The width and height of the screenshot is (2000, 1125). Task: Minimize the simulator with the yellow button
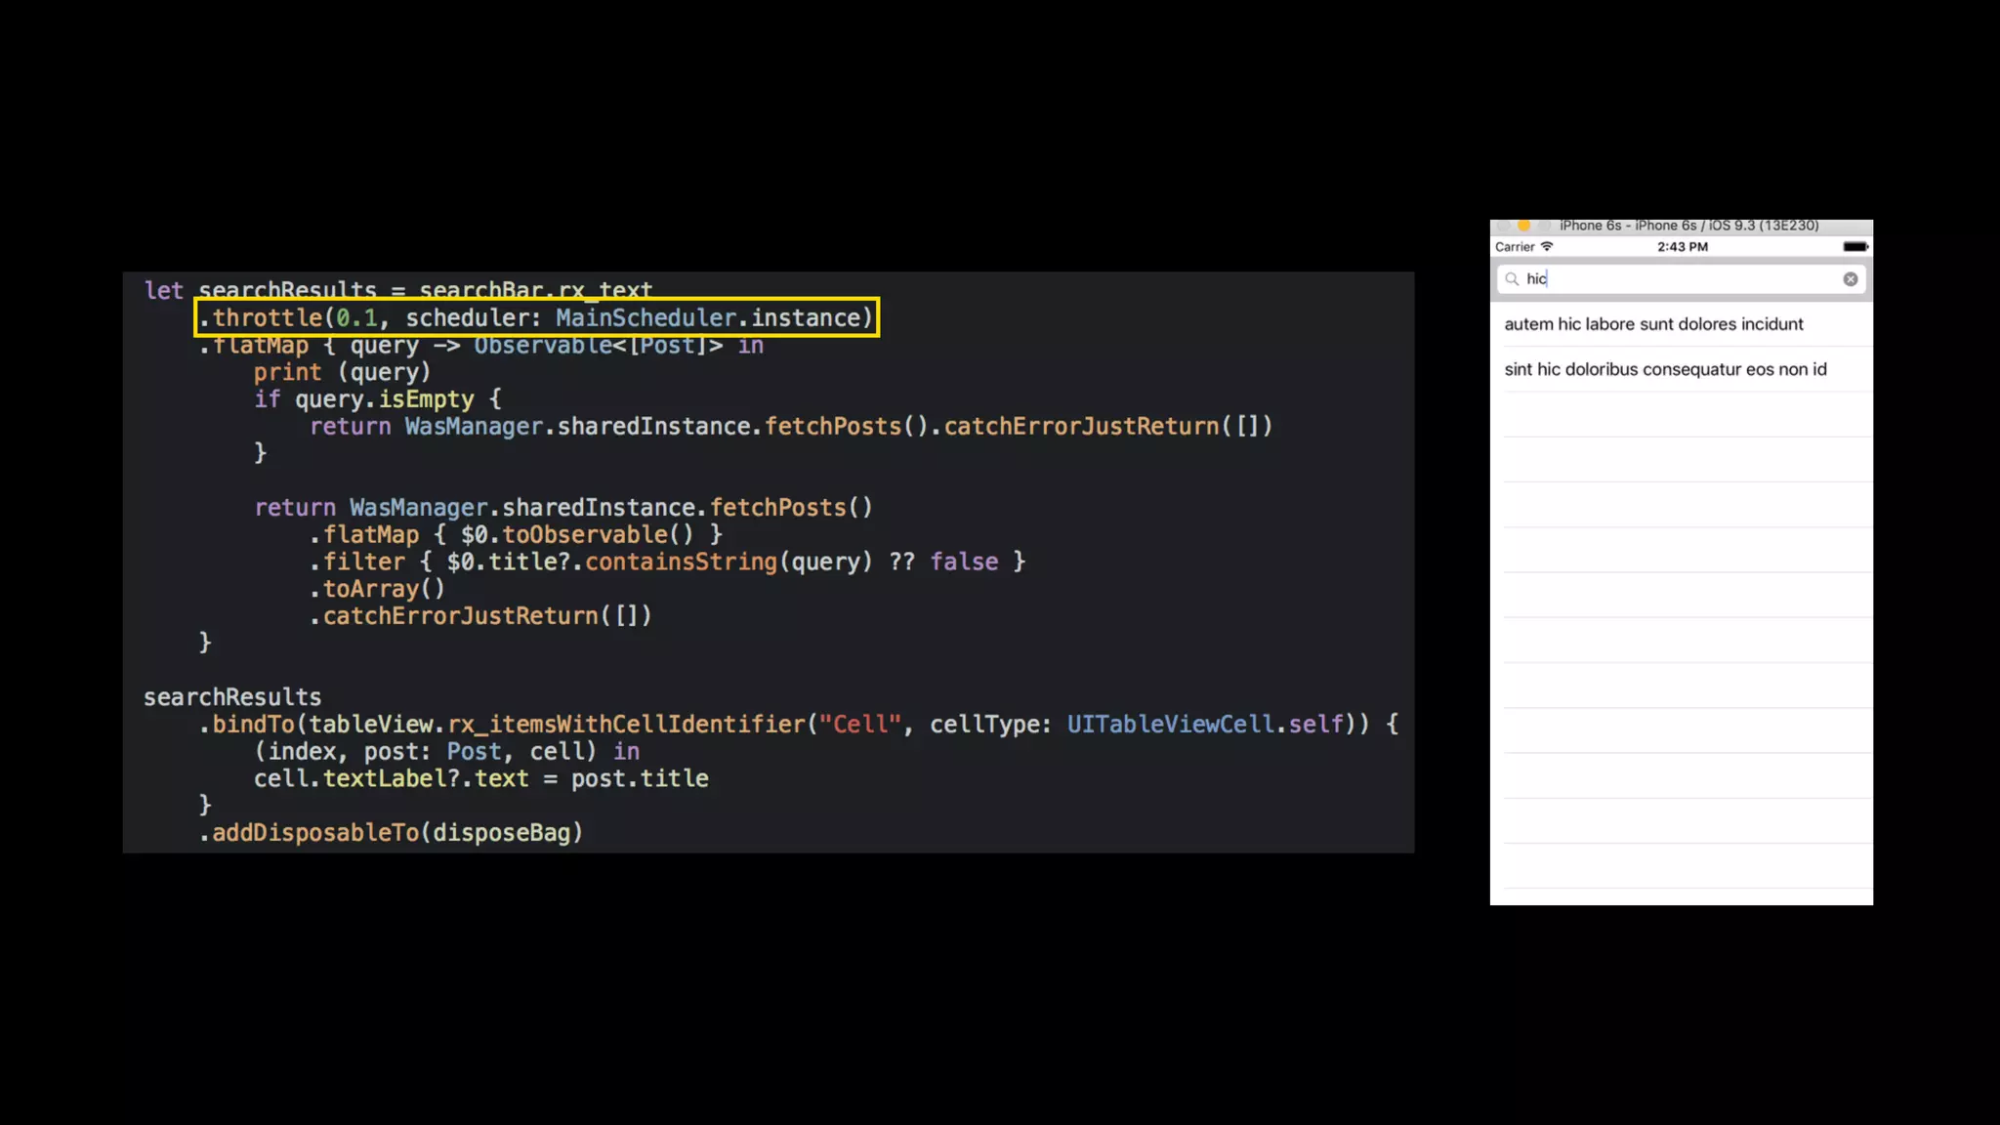pos(1523,226)
